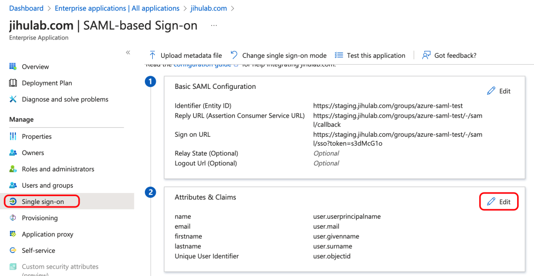Click user.objectid claim value
This screenshot has width=534, height=276.
[332, 256]
